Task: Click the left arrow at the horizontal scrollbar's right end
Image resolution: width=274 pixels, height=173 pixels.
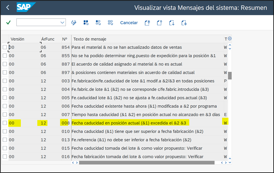Action: pyautogui.click(x=222, y=163)
